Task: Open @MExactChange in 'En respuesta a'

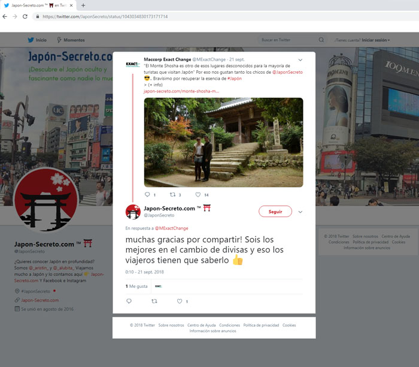Action: [172, 228]
